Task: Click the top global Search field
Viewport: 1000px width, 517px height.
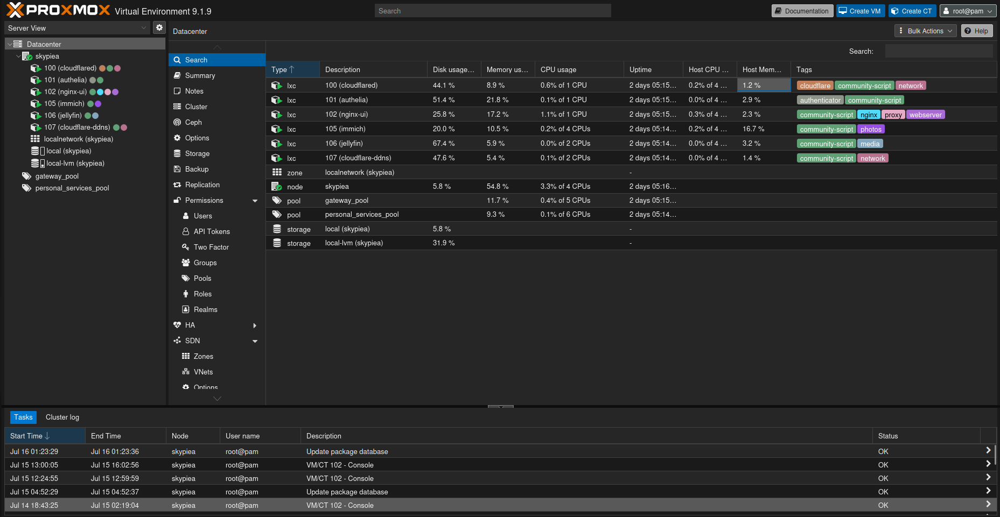Action: 493,11
